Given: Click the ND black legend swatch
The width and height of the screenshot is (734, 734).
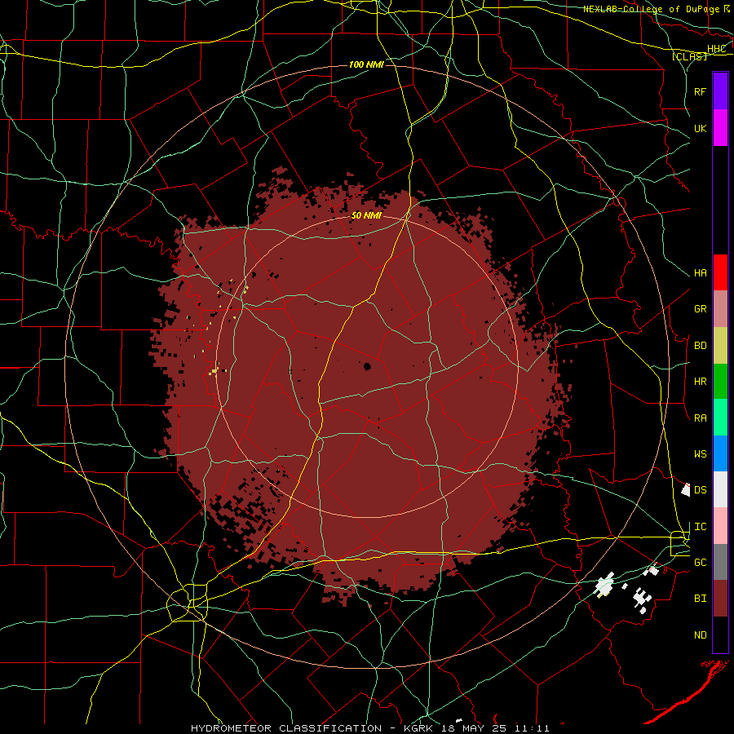Looking at the screenshot, I should [720, 635].
